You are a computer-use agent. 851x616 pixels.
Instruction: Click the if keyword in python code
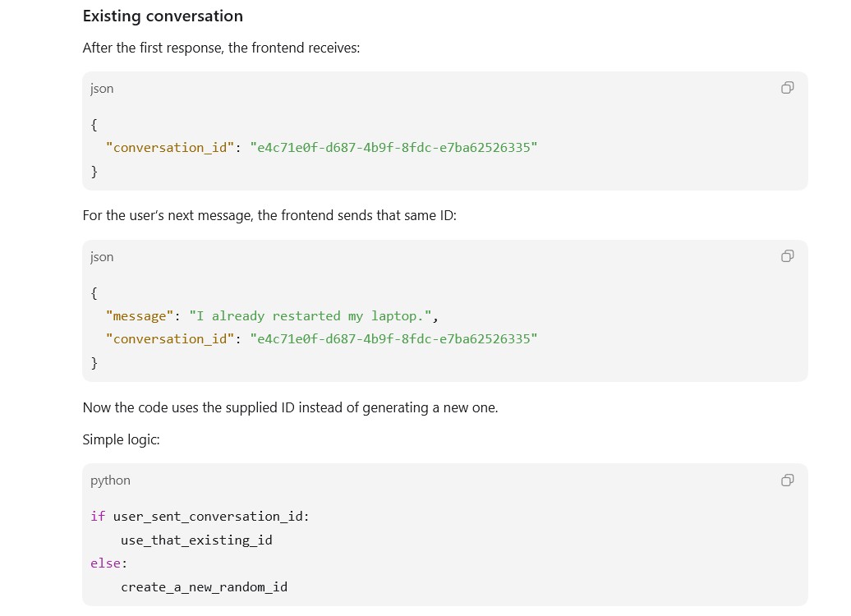(98, 516)
